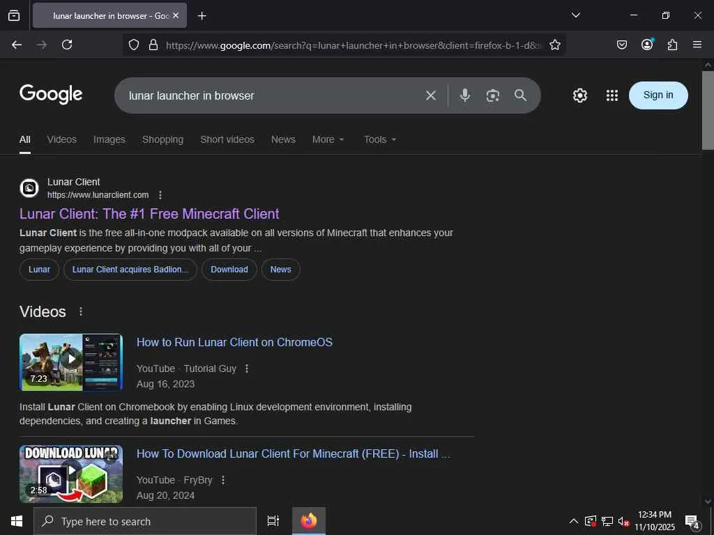Play the Download Lunar video thumbnail
The width and height of the screenshot is (714, 535).
tap(71, 474)
